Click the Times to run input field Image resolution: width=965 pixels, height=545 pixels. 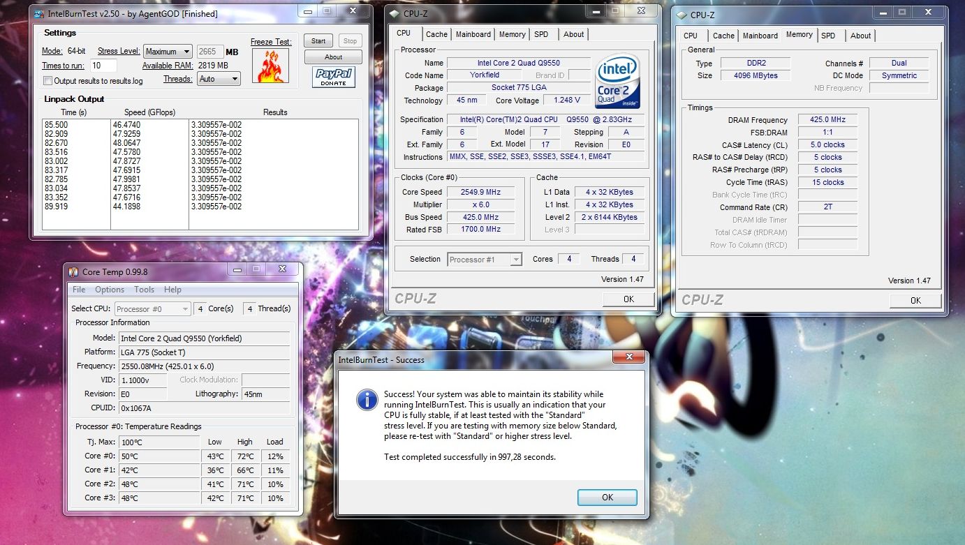[103, 66]
